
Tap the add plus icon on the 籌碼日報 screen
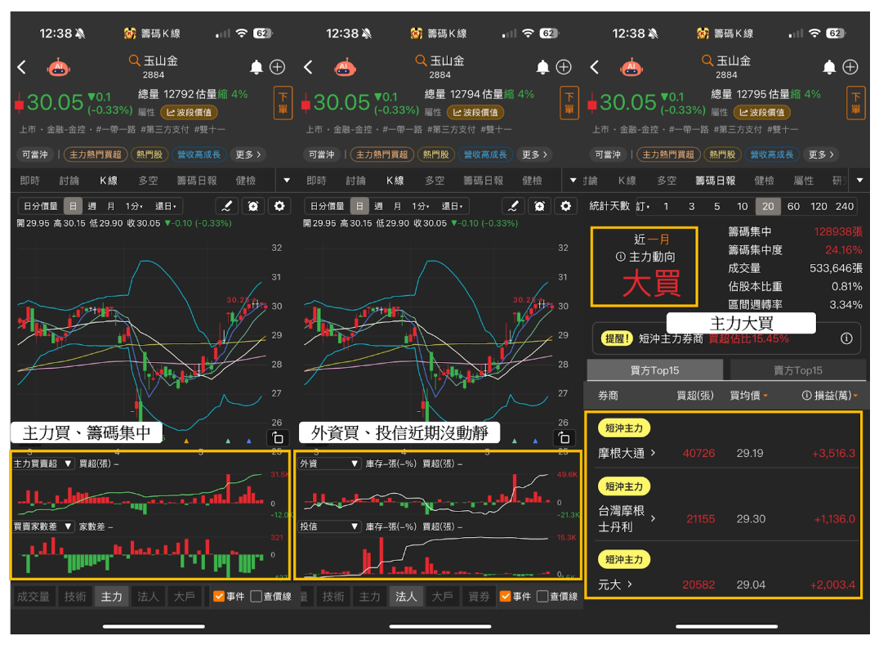(x=850, y=67)
